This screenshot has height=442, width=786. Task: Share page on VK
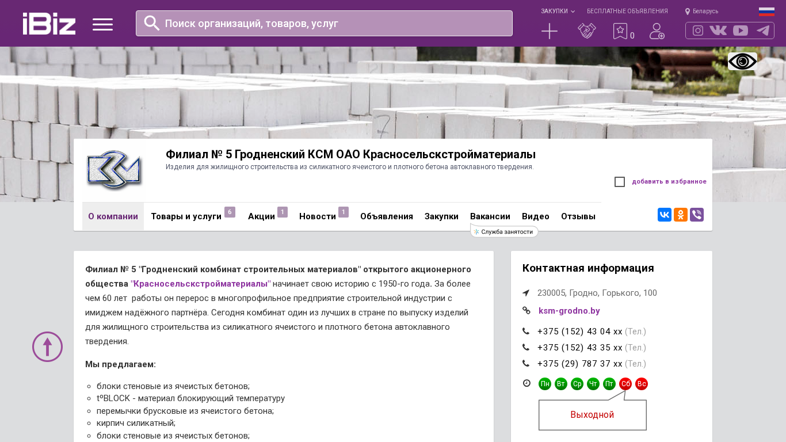tap(665, 215)
